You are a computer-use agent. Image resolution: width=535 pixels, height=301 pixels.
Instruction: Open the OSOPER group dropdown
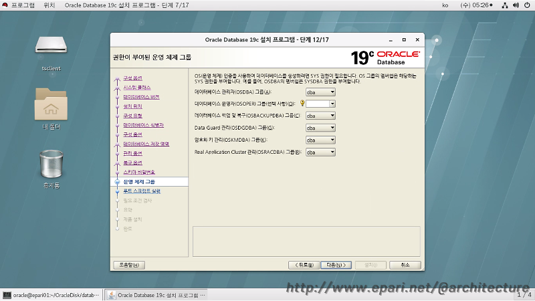pyautogui.click(x=320, y=104)
